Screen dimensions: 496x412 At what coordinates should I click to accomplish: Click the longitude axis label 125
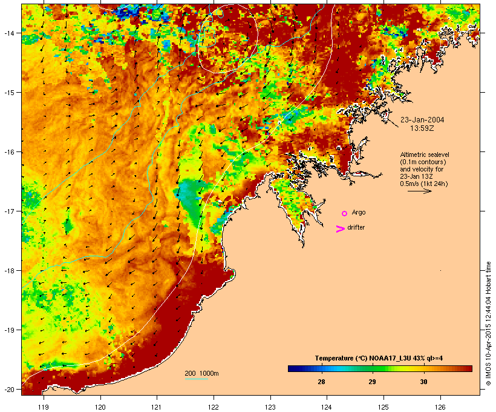(x=383, y=407)
